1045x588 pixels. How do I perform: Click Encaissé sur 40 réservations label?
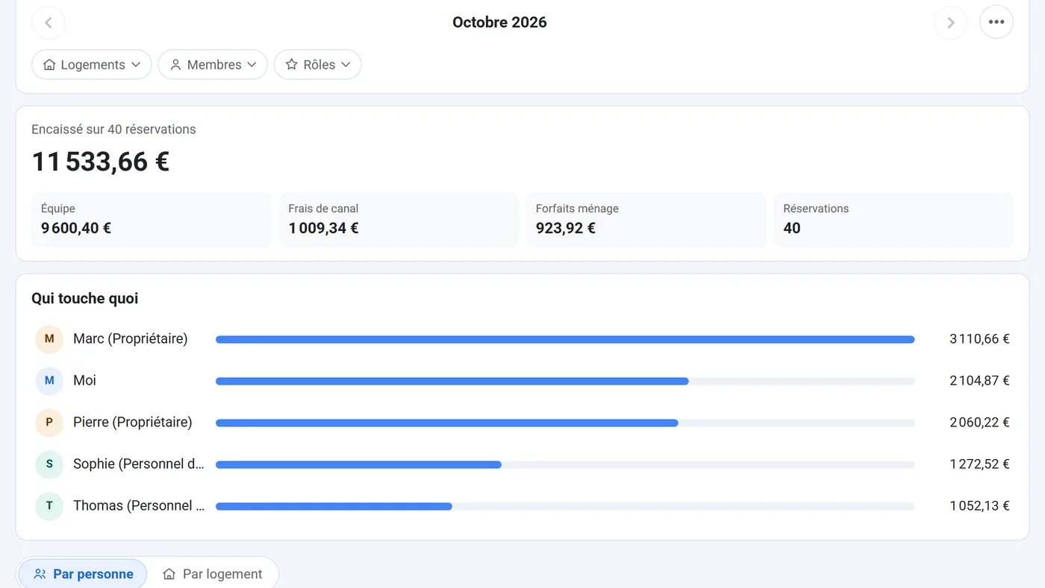113,129
